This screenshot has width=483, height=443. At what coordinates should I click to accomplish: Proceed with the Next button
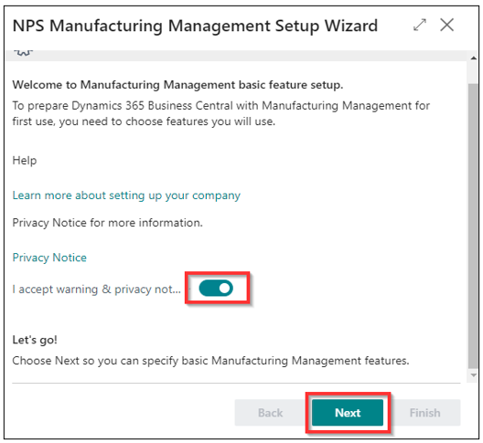coord(348,413)
